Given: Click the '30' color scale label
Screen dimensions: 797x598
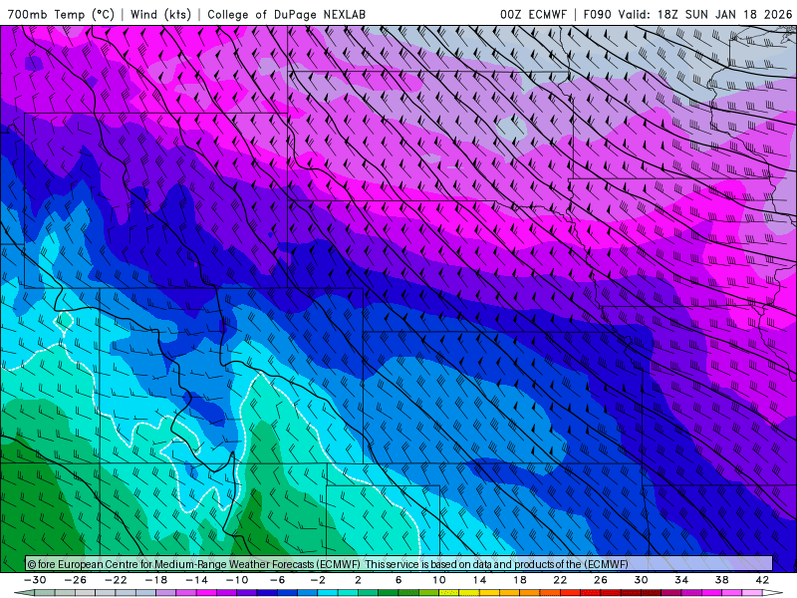Looking at the screenshot, I should (641, 580).
